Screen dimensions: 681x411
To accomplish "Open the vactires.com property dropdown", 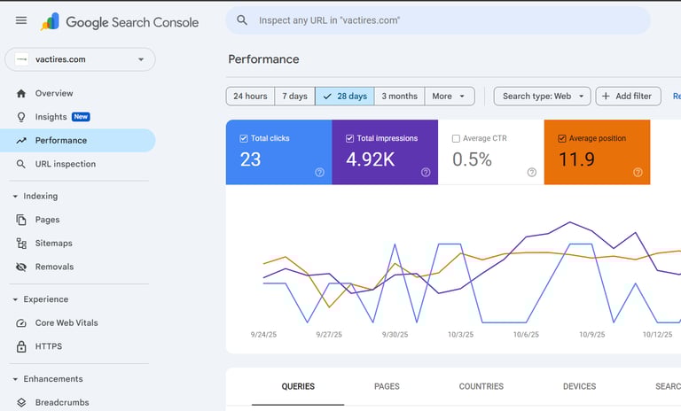I will coord(80,59).
